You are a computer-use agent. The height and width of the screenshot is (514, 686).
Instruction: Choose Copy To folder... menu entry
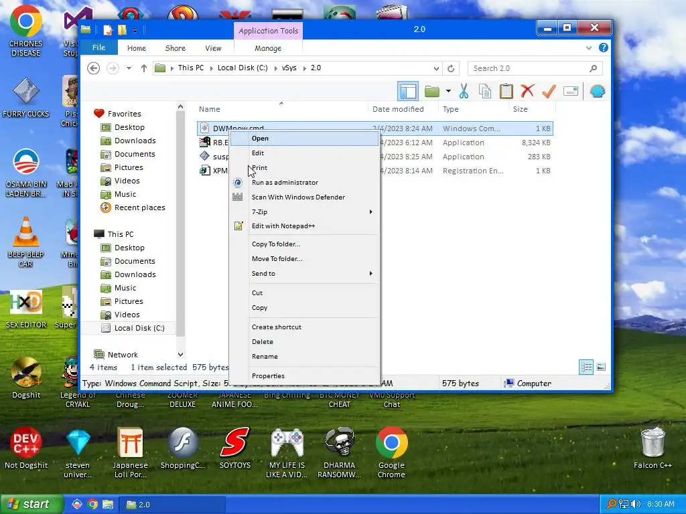point(304,244)
